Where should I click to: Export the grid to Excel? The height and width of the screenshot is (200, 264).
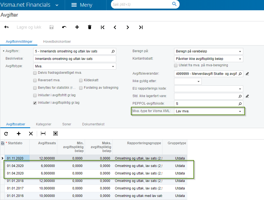click(55, 133)
